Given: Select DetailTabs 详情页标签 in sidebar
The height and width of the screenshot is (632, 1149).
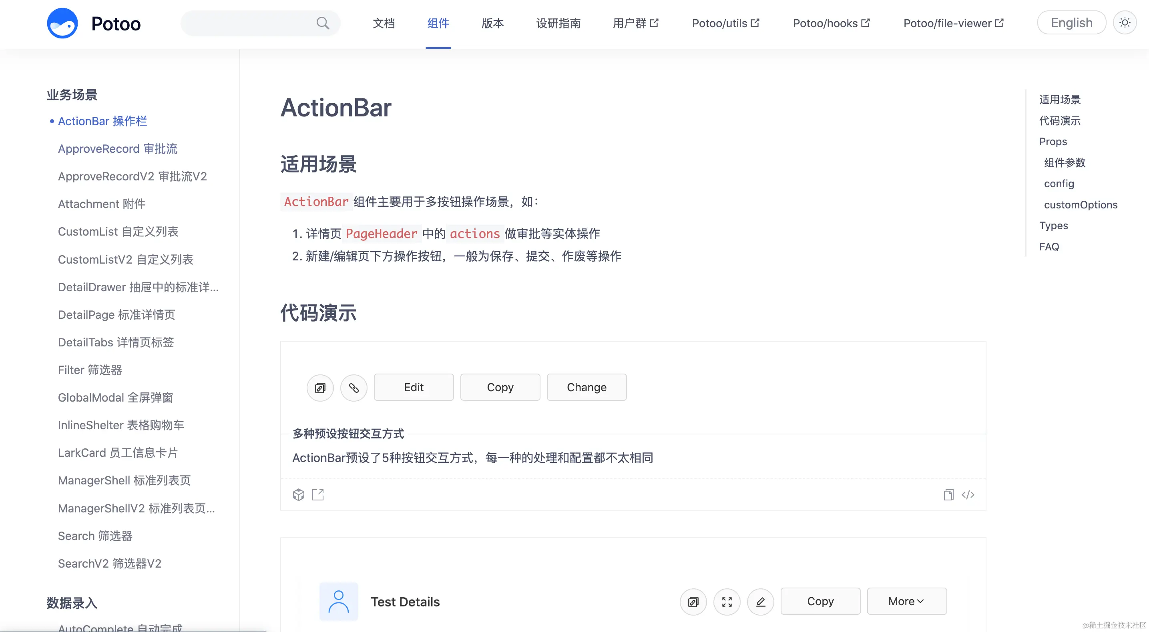Looking at the screenshot, I should [116, 342].
